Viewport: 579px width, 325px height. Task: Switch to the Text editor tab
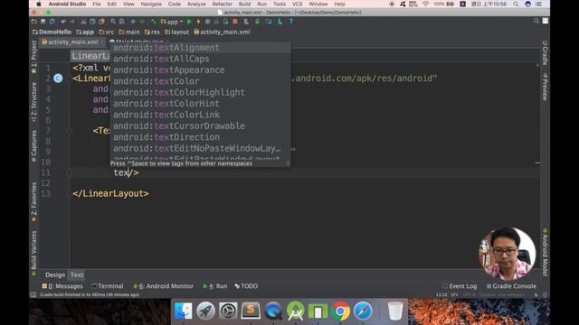[x=77, y=274]
